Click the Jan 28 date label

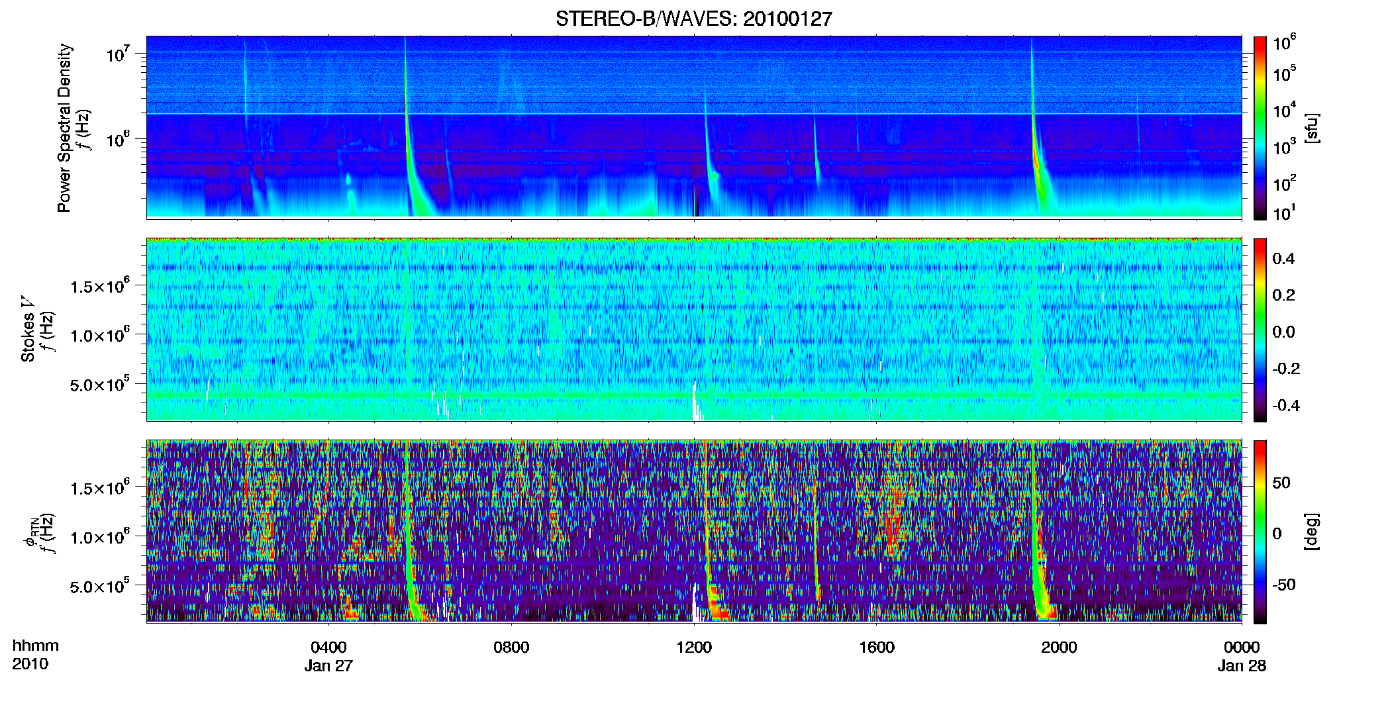point(1242,665)
